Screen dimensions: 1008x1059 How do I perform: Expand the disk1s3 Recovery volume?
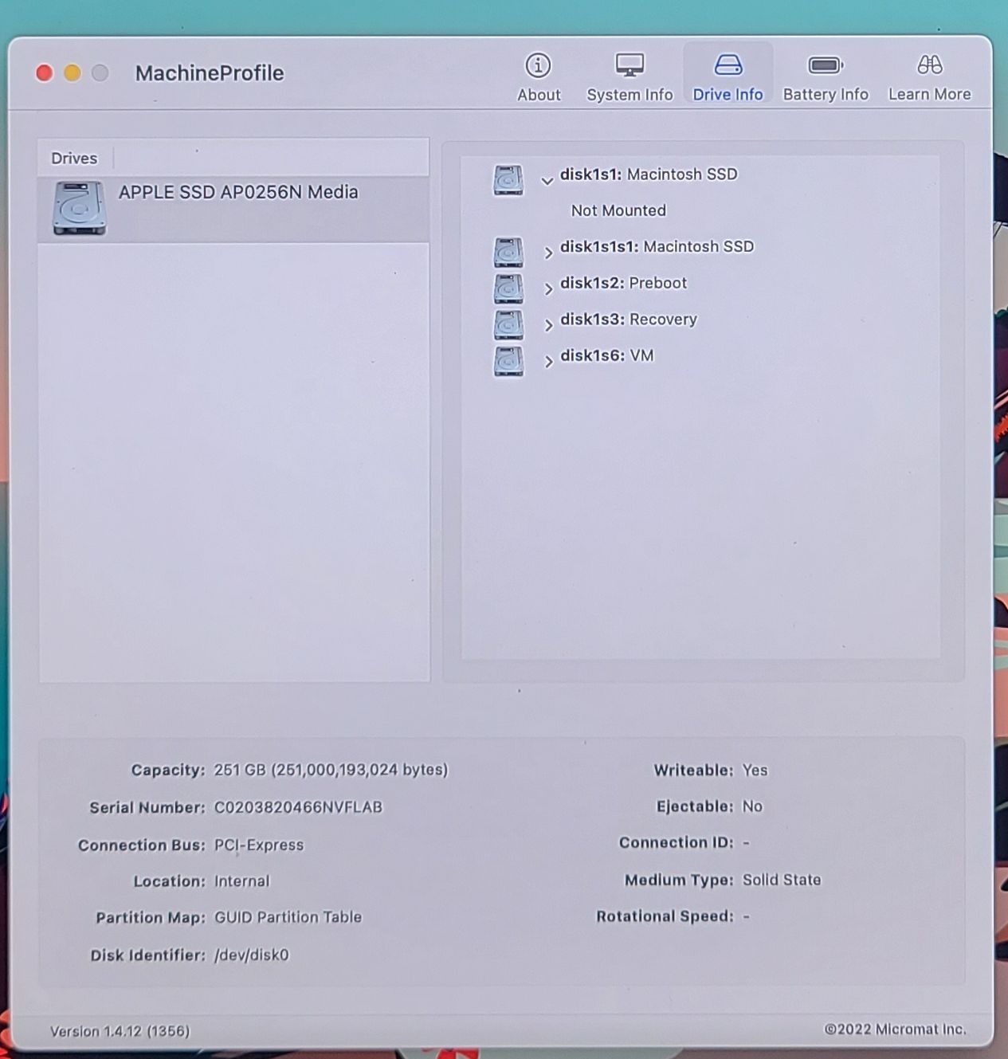(x=548, y=325)
